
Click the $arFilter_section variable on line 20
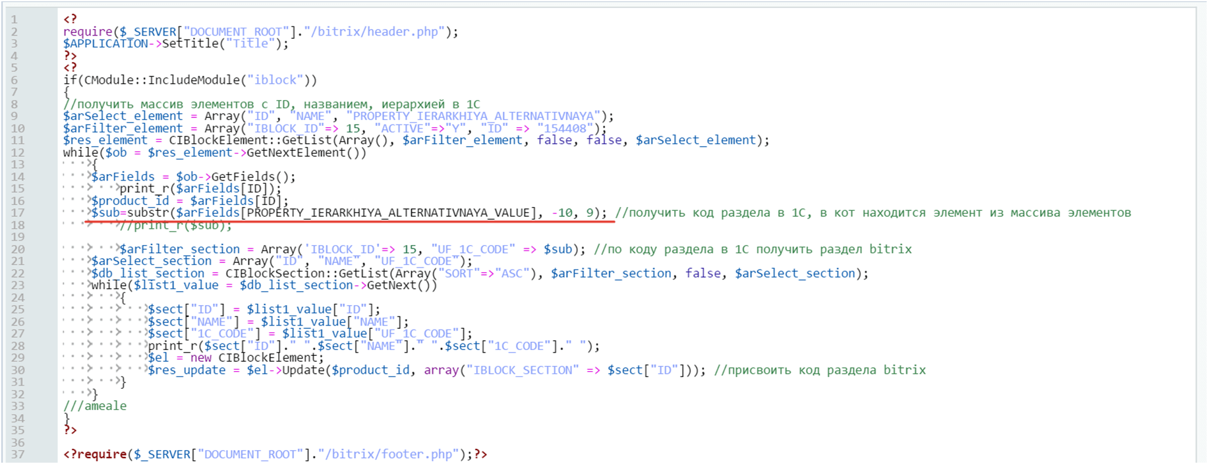click(179, 249)
